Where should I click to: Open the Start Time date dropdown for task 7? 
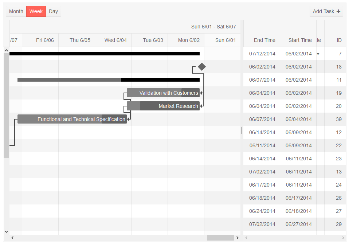pos(318,54)
